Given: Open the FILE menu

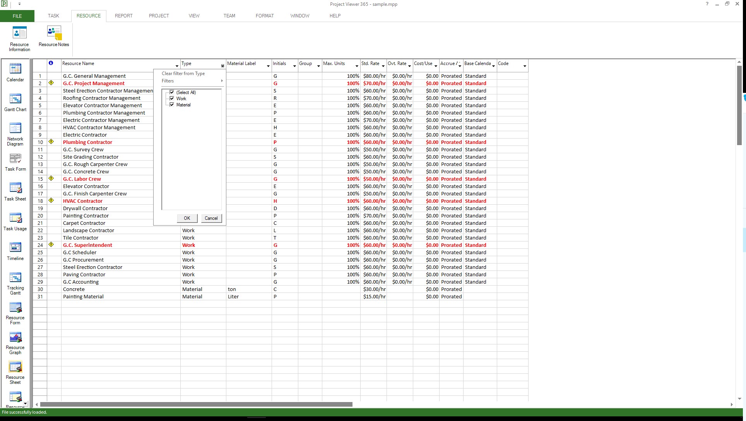Looking at the screenshot, I should click(x=17, y=16).
